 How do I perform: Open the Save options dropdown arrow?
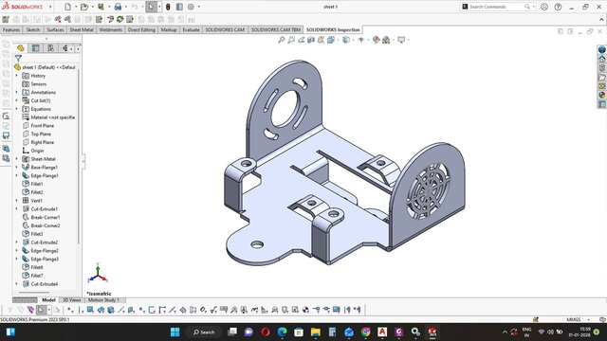tap(109, 7)
